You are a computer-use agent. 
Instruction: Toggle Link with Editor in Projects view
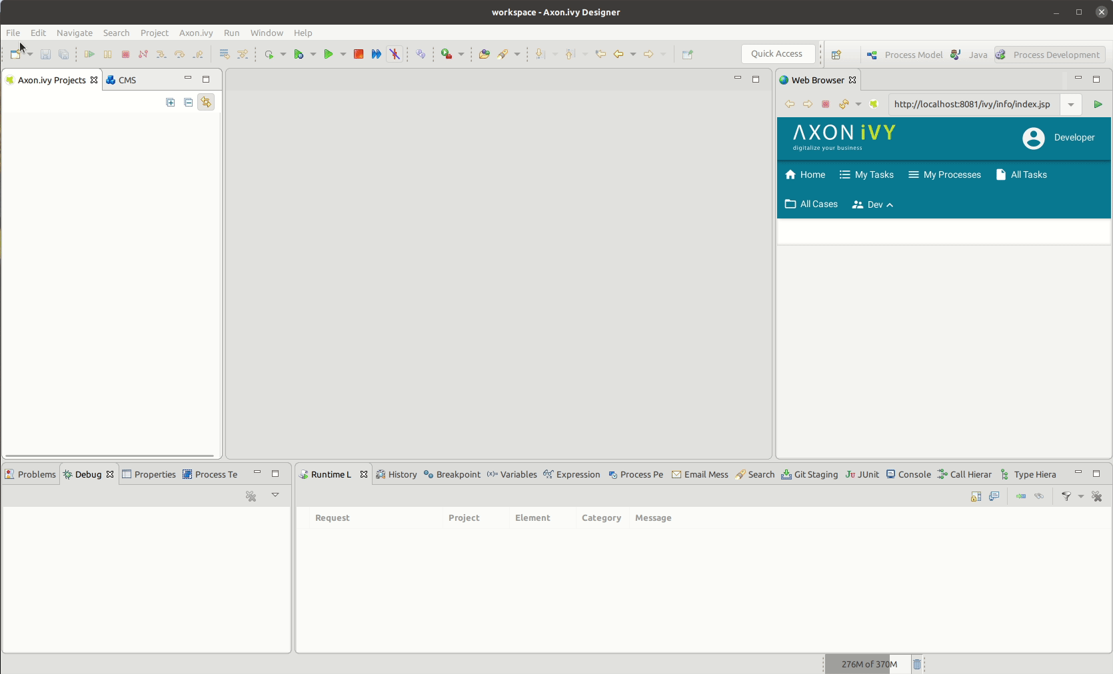tap(205, 102)
